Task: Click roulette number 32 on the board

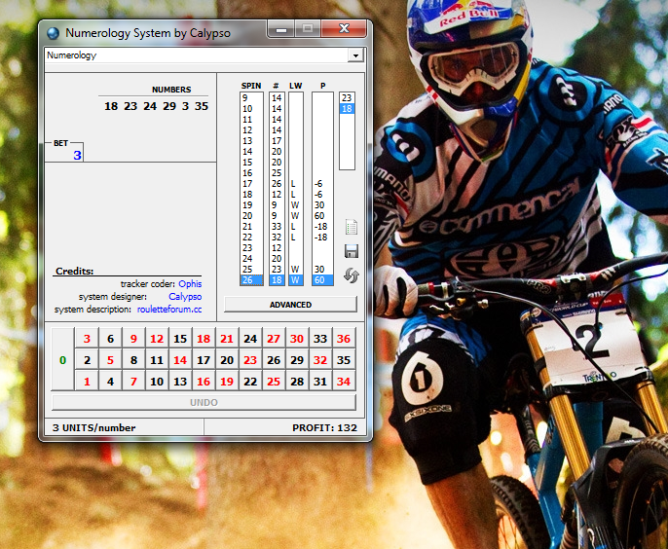Action: coord(320,360)
